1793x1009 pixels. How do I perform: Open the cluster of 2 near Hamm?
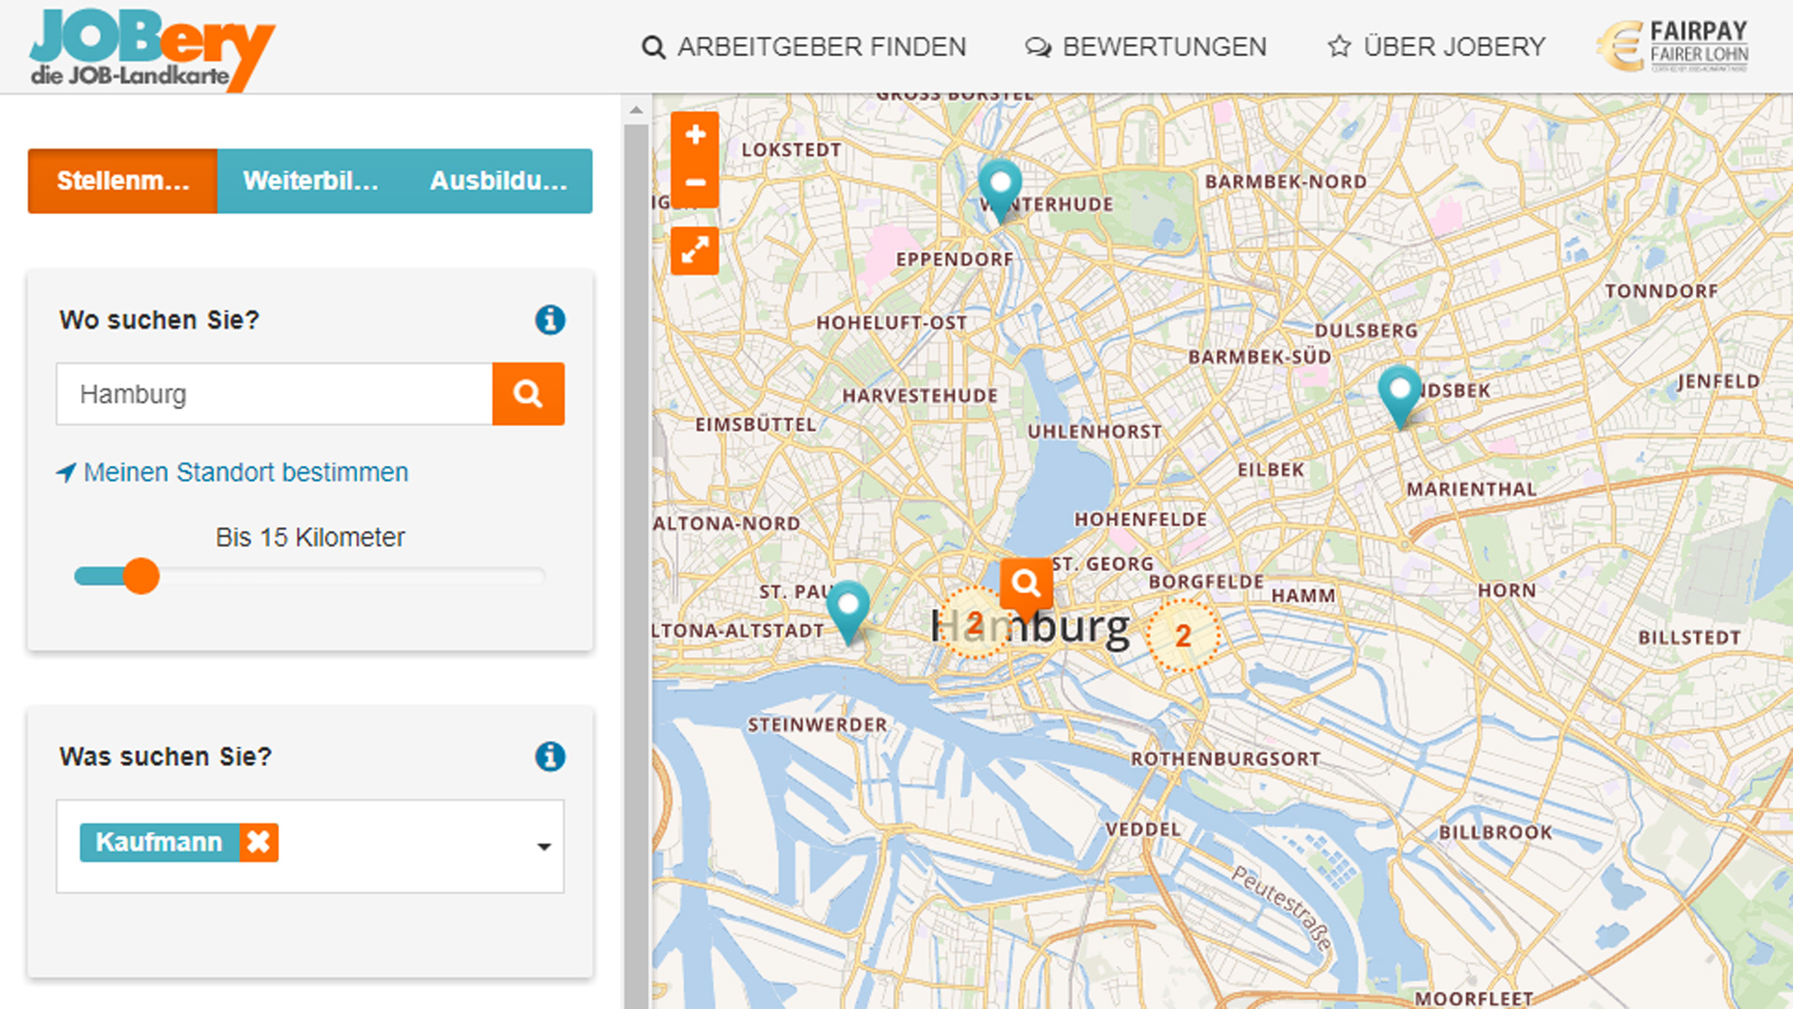point(1182,636)
